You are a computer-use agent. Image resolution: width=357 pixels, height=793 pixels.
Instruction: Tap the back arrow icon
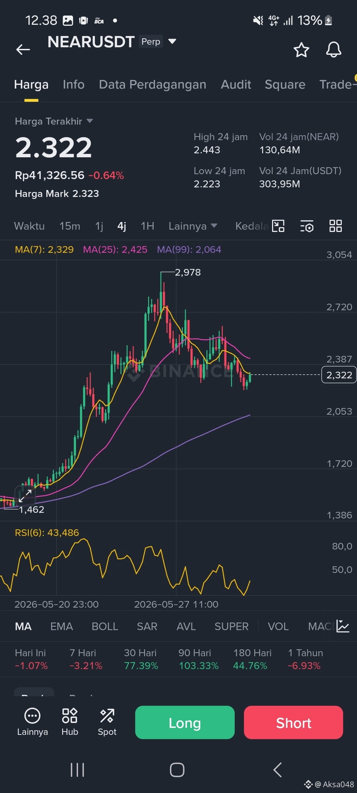[23, 50]
